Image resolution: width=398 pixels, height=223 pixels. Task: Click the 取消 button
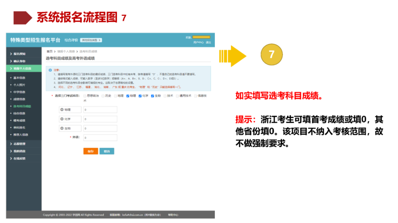tap(107, 151)
